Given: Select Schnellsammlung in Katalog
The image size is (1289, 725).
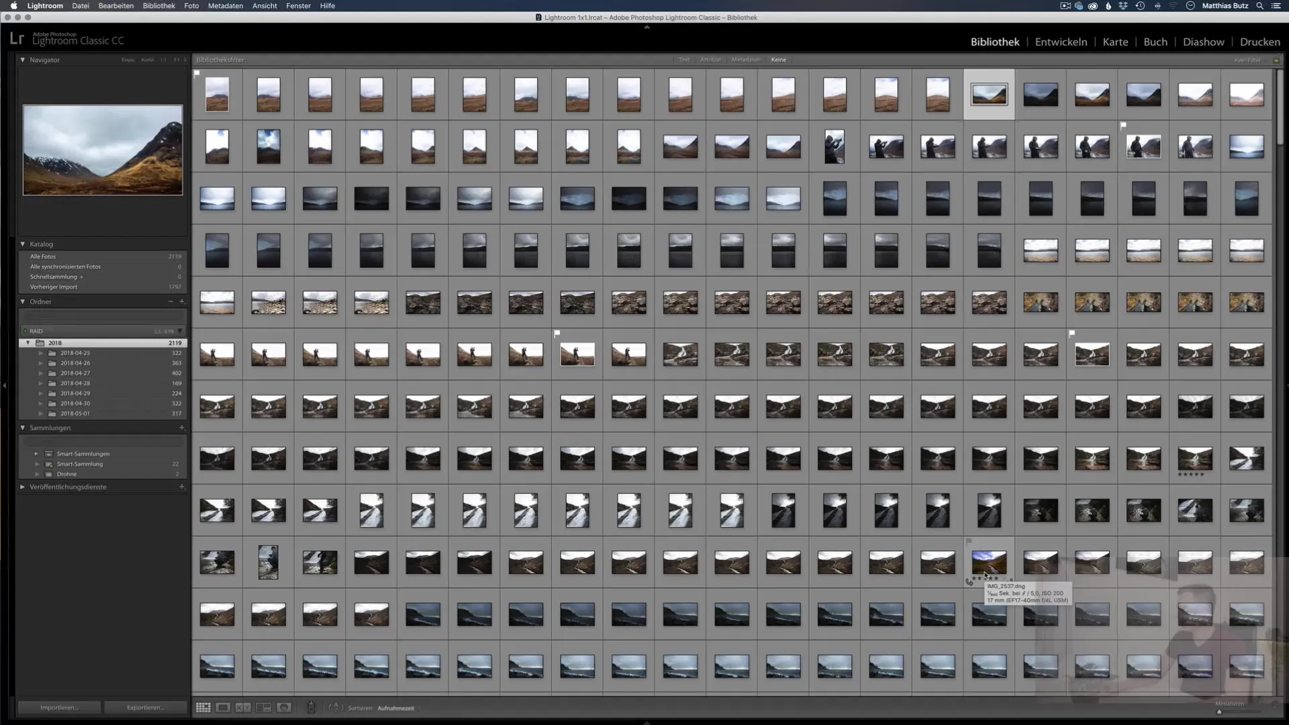Looking at the screenshot, I should (x=103, y=277).
